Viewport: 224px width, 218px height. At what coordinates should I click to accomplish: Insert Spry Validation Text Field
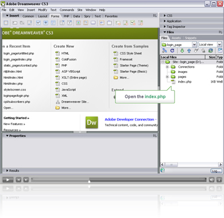118,23
